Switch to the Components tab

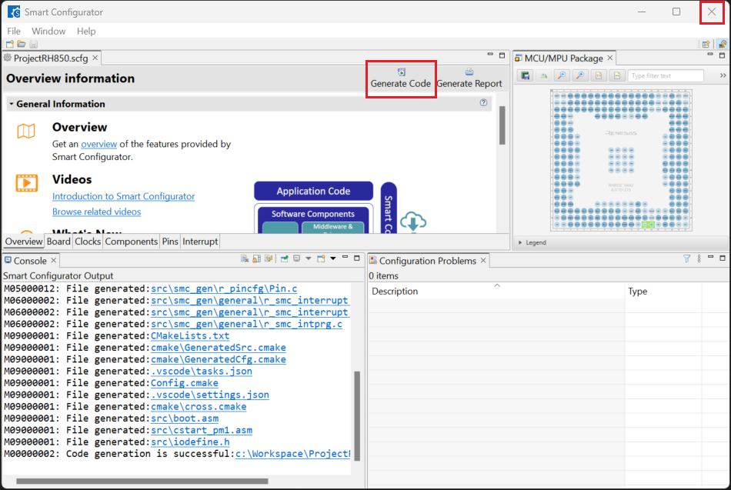coord(131,242)
